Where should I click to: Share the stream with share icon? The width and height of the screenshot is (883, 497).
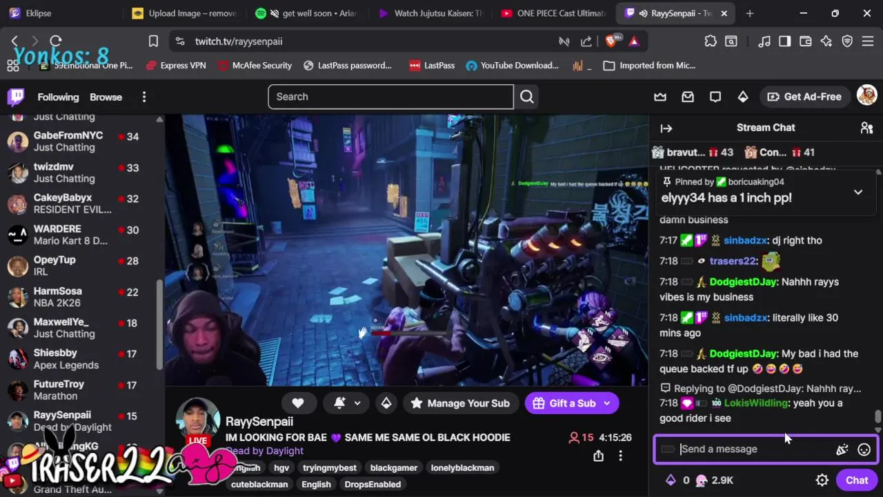tap(598, 456)
